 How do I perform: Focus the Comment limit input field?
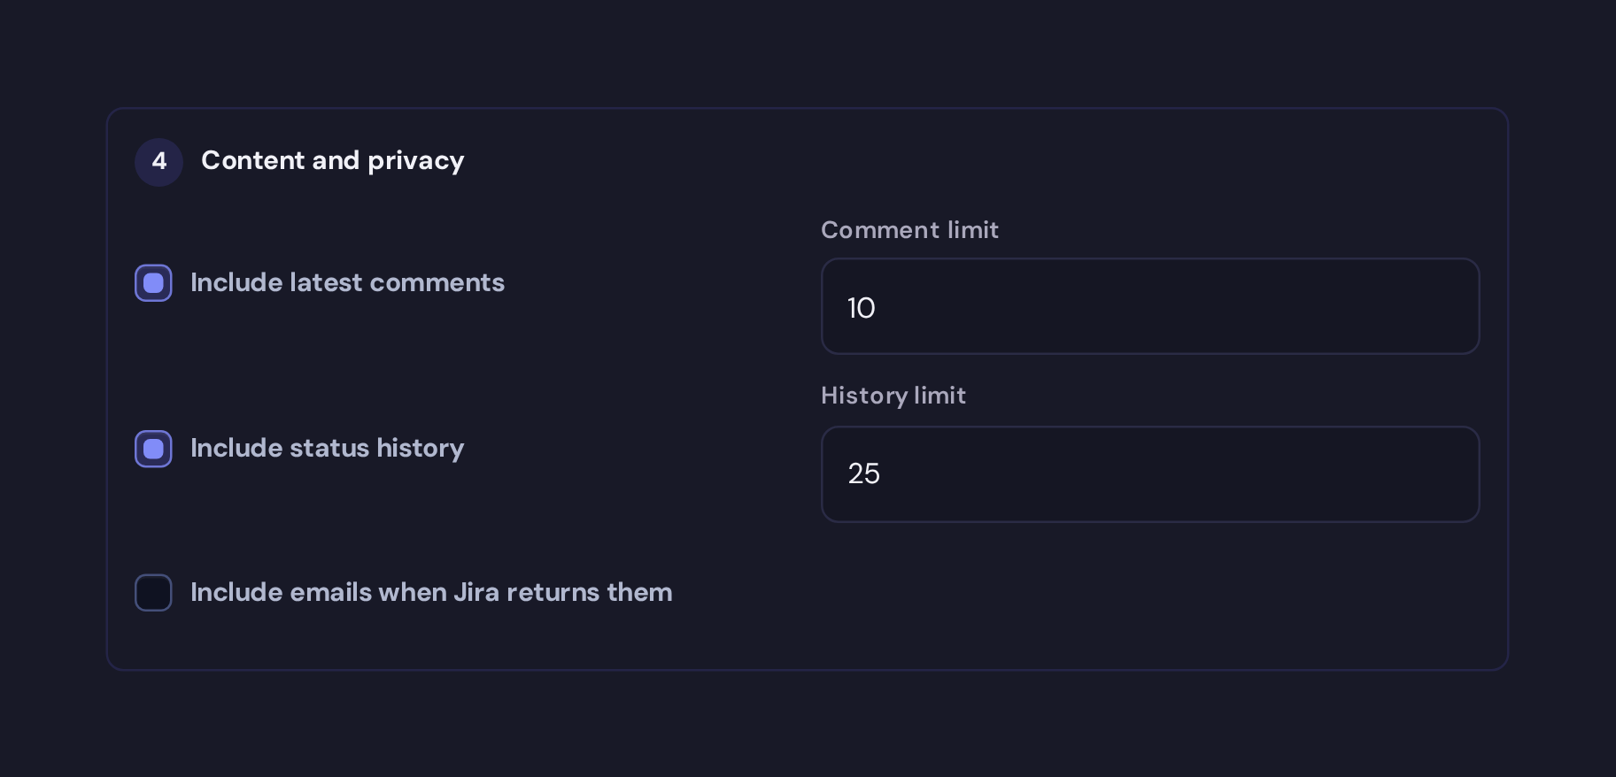(x=1150, y=306)
